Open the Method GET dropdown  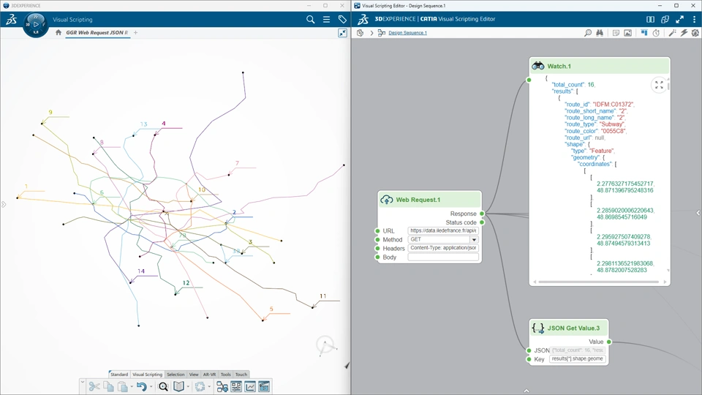[x=474, y=240]
